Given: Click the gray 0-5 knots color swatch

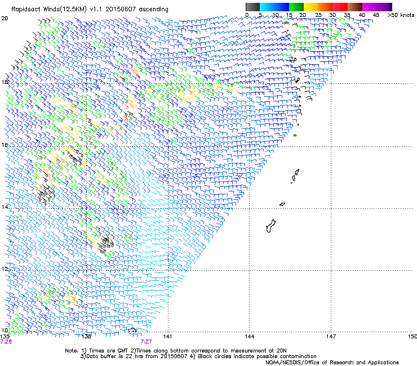Looking at the screenshot, I should (252, 7).
